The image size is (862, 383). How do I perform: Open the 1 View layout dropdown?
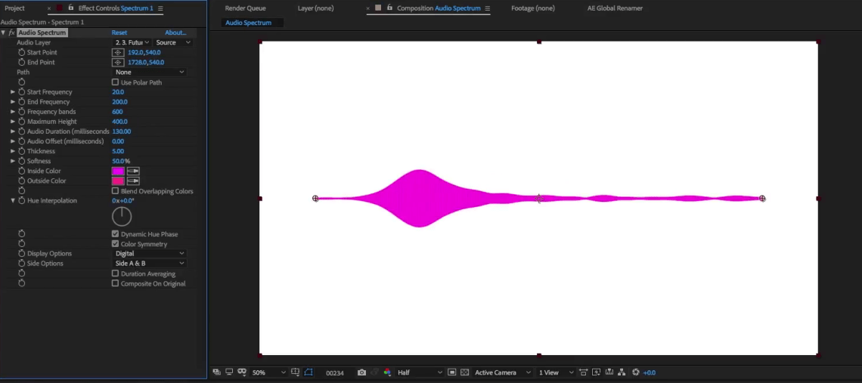556,372
